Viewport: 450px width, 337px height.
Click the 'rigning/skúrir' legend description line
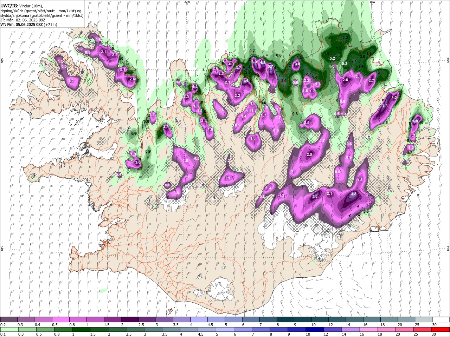click(x=41, y=11)
